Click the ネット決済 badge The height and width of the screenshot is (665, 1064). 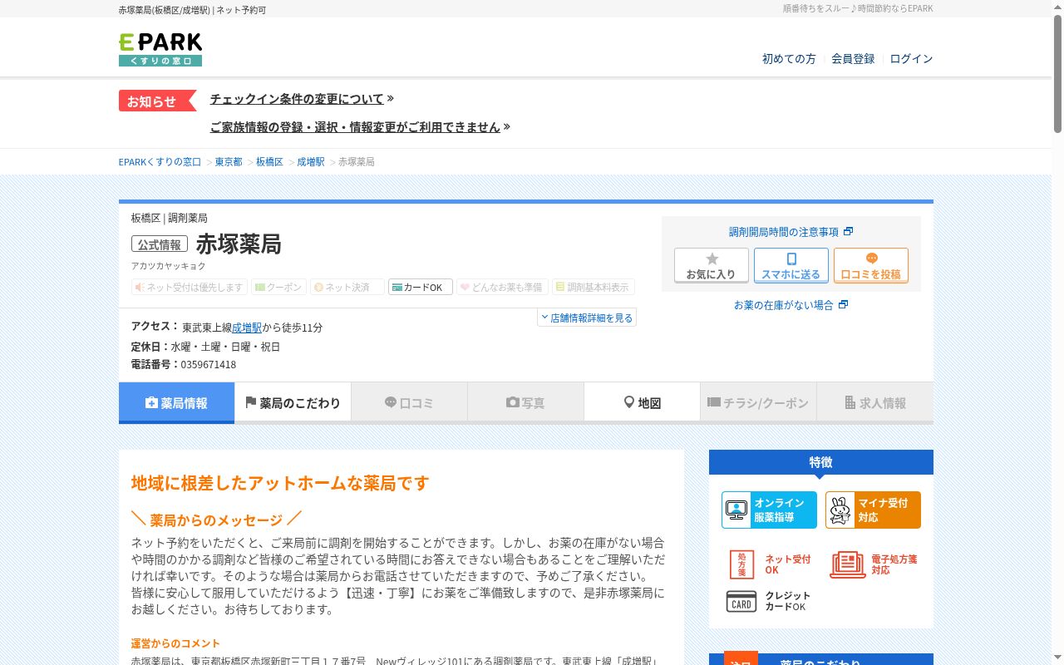tap(347, 287)
